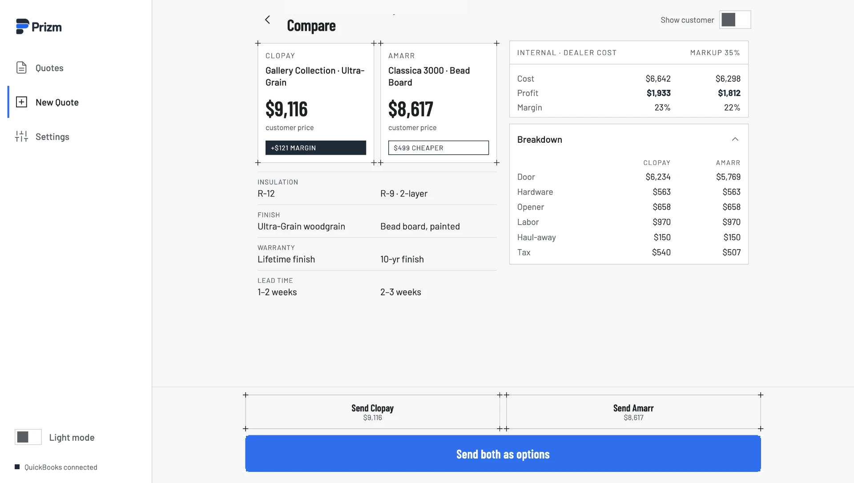Image resolution: width=854 pixels, height=483 pixels.
Task: Click the Clopay cost $6,642
Action: (x=658, y=79)
